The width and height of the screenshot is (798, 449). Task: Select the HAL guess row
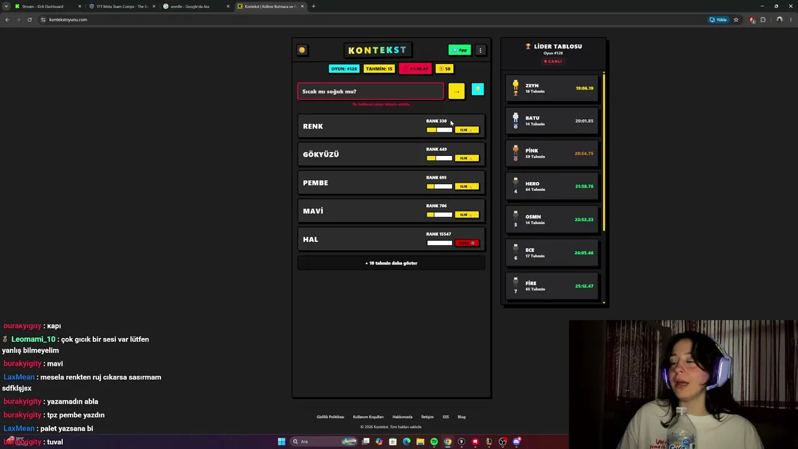point(391,239)
